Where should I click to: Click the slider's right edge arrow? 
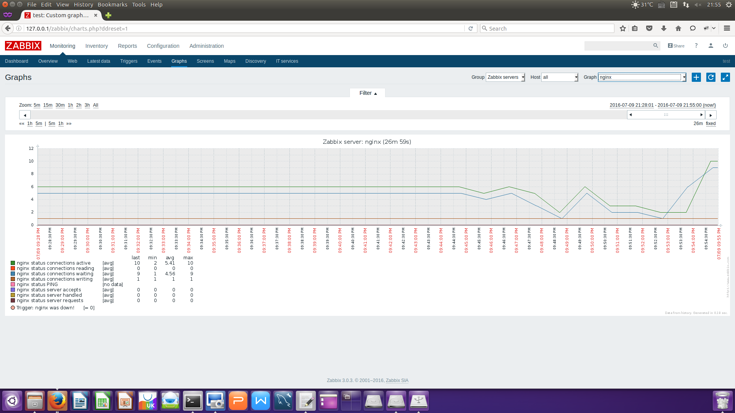[701, 115]
